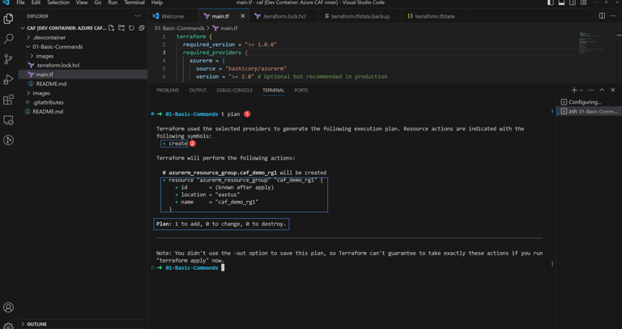
Task: Maximize the terminal panel with chevron
Action: tap(602, 90)
